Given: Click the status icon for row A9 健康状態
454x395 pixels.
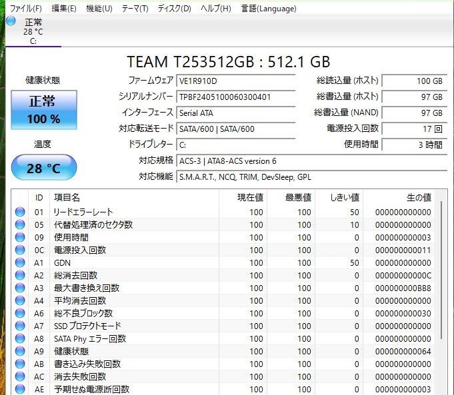Looking at the screenshot, I should pos(20,351).
